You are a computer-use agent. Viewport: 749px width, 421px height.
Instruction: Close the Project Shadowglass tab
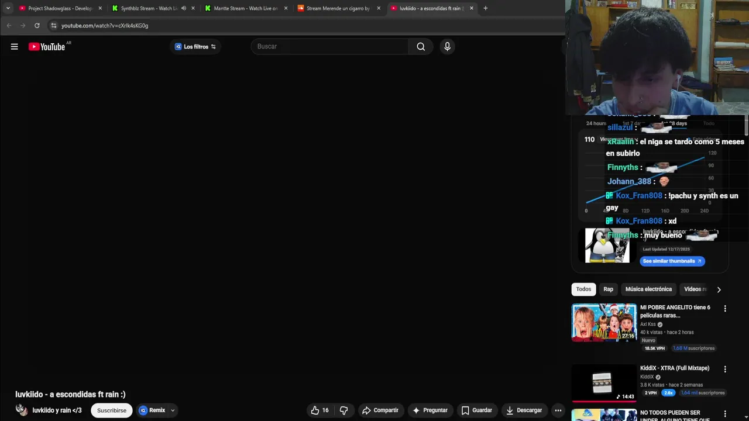[100, 8]
